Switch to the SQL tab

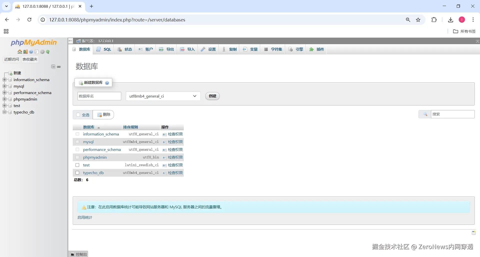pyautogui.click(x=104, y=49)
